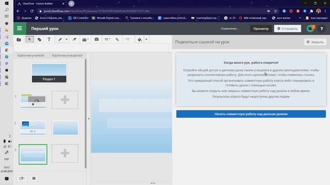Open a new browser tab
This screenshot has height=185, width=330.
pos(71,4)
